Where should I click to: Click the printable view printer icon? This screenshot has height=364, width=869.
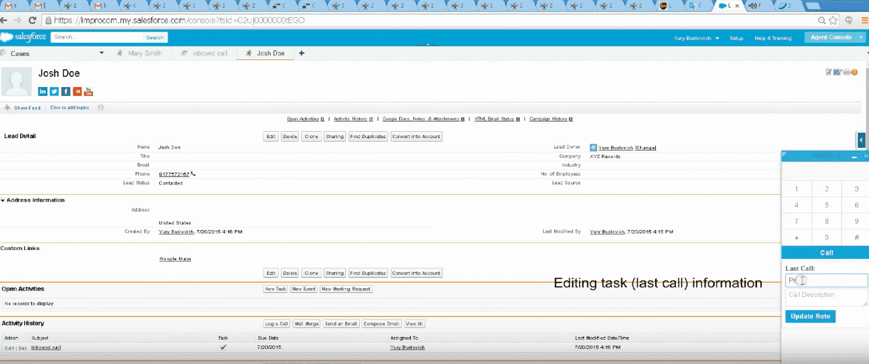845,72
